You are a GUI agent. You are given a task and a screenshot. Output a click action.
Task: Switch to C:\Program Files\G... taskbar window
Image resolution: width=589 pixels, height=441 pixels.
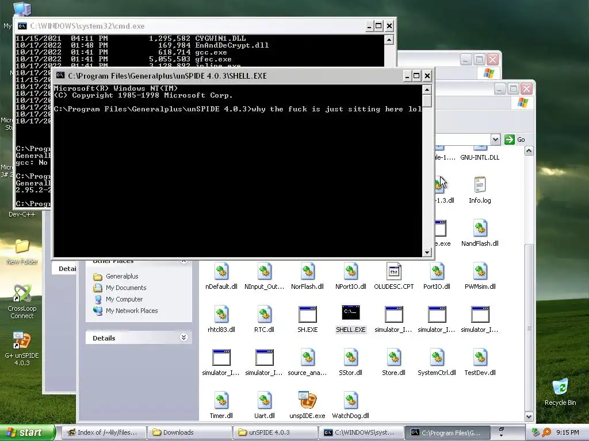[447, 432]
